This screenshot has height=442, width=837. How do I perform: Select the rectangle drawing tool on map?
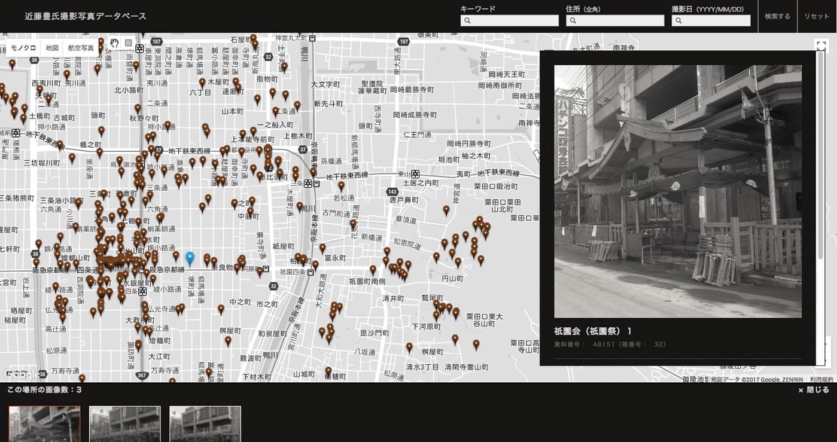[128, 43]
